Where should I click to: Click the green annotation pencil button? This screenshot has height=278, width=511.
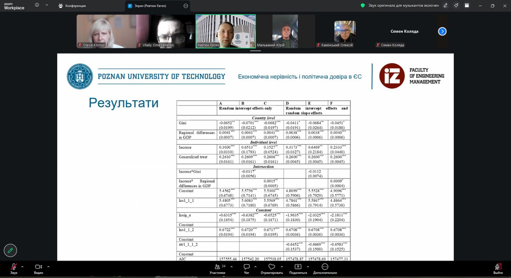10,251
